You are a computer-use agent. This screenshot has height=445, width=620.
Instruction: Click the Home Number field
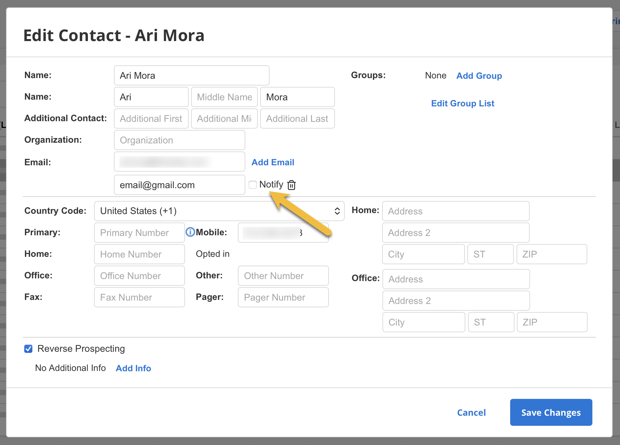pyautogui.click(x=139, y=254)
